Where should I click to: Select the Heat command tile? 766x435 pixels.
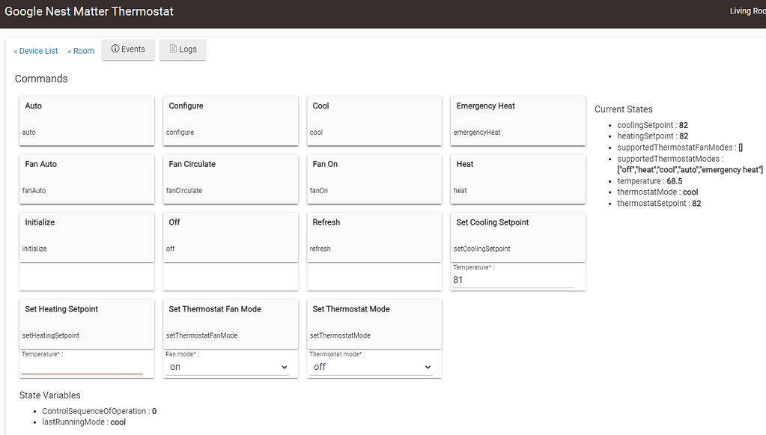(x=517, y=178)
